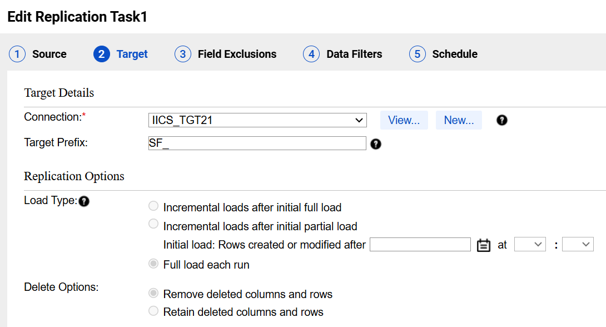Switch to the Schedule step
The image size is (606, 327).
tap(455, 54)
